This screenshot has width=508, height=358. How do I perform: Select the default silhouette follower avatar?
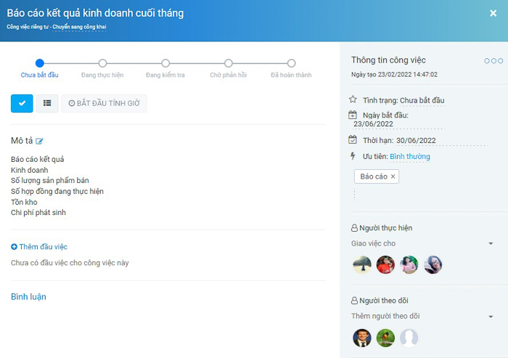409,338
